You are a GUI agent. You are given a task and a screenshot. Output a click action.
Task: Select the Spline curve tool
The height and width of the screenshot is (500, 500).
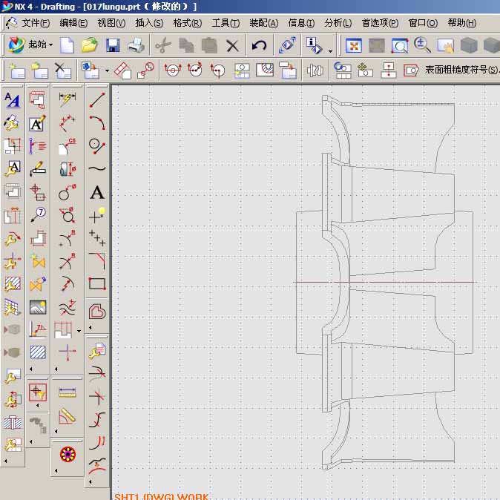tap(97, 168)
